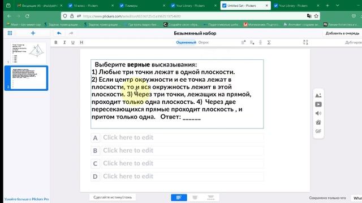
Task: Select the Graded (Оцененный) mode
Action: 186,42
